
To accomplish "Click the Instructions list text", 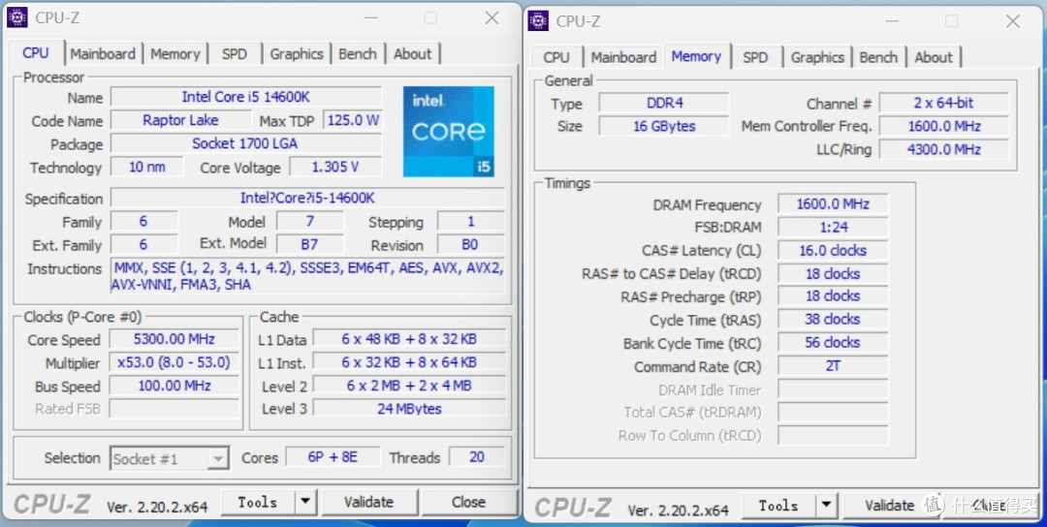I will point(308,276).
